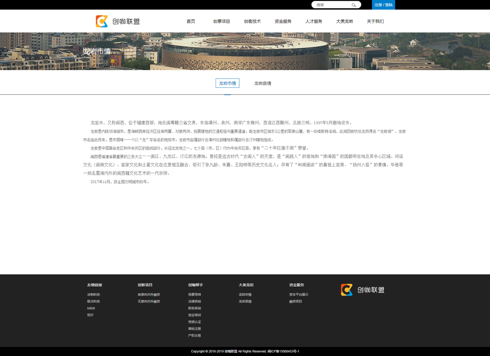Open the bilibili footer link
490x356 pixels.
click(91, 308)
